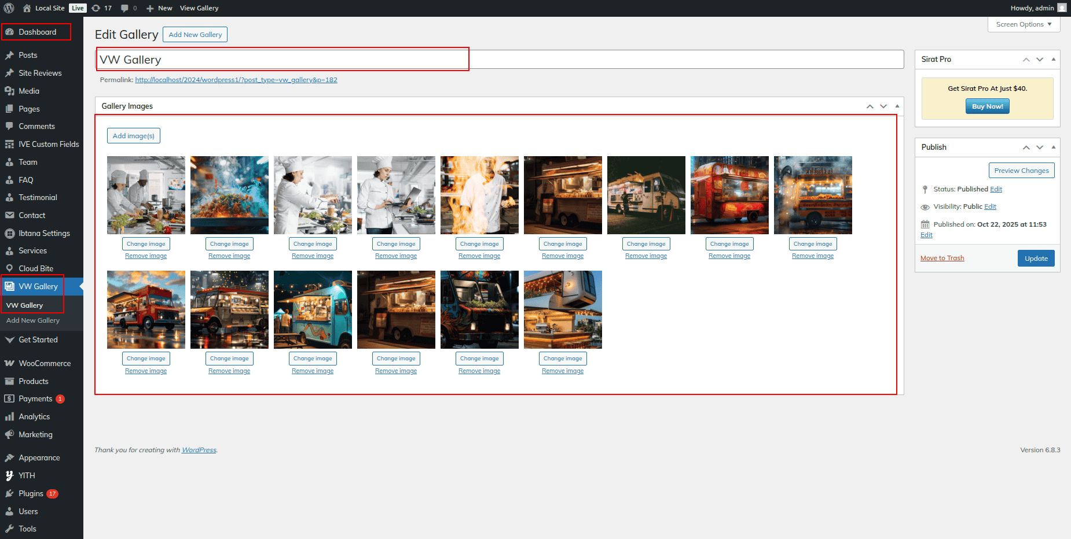Click the Media icon in sidebar
Viewport: 1071px width, 539px height.
(9, 91)
